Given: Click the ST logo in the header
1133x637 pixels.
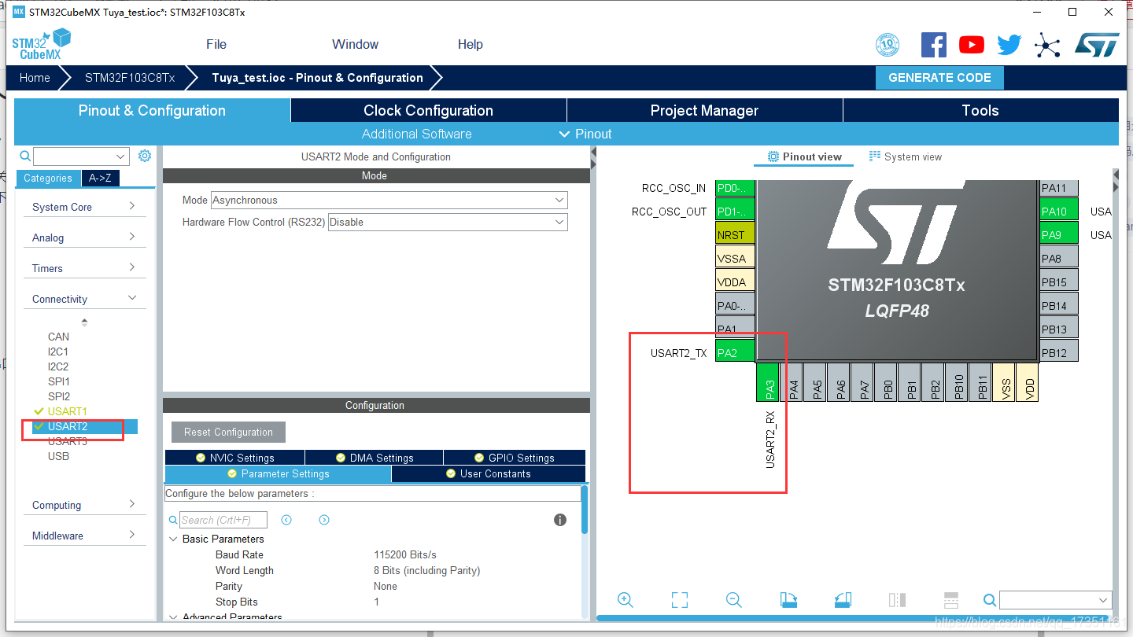Looking at the screenshot, I should [x=1097, y=45].
